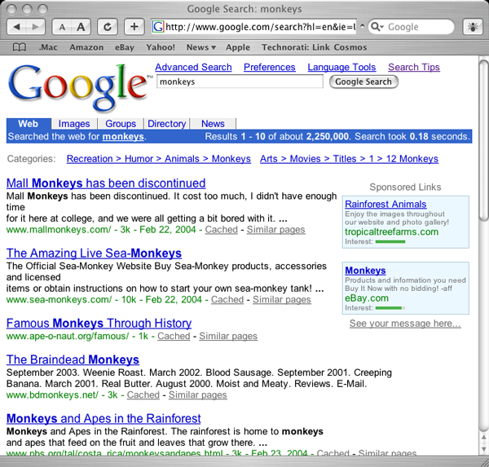489x467 pixels.
Task: Open Mall Monkeys has been discontinued result
Action: (x=106, y=183)
